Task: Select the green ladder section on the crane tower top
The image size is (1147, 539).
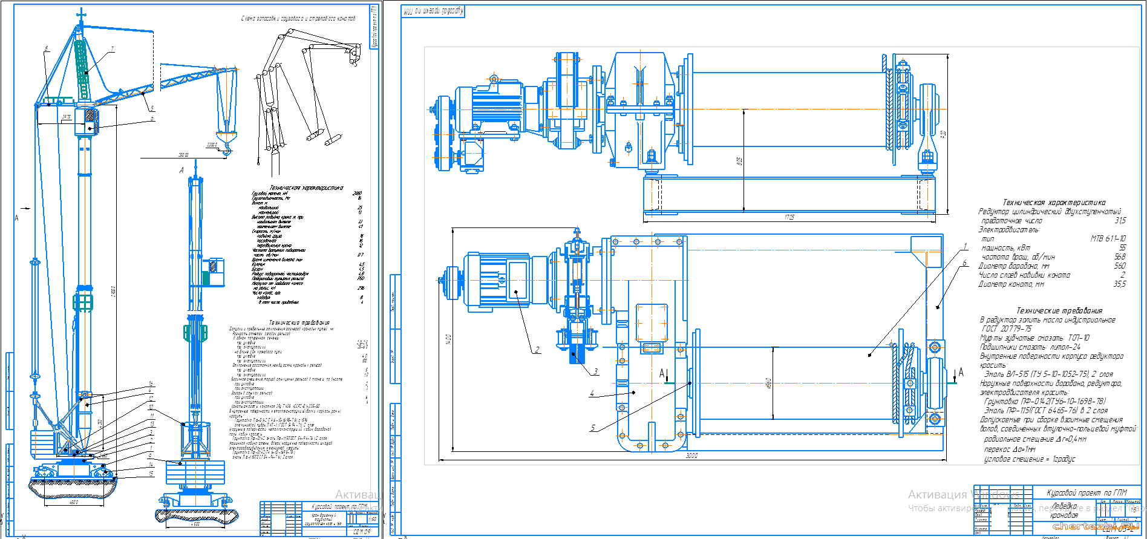Action: (82, 67)
